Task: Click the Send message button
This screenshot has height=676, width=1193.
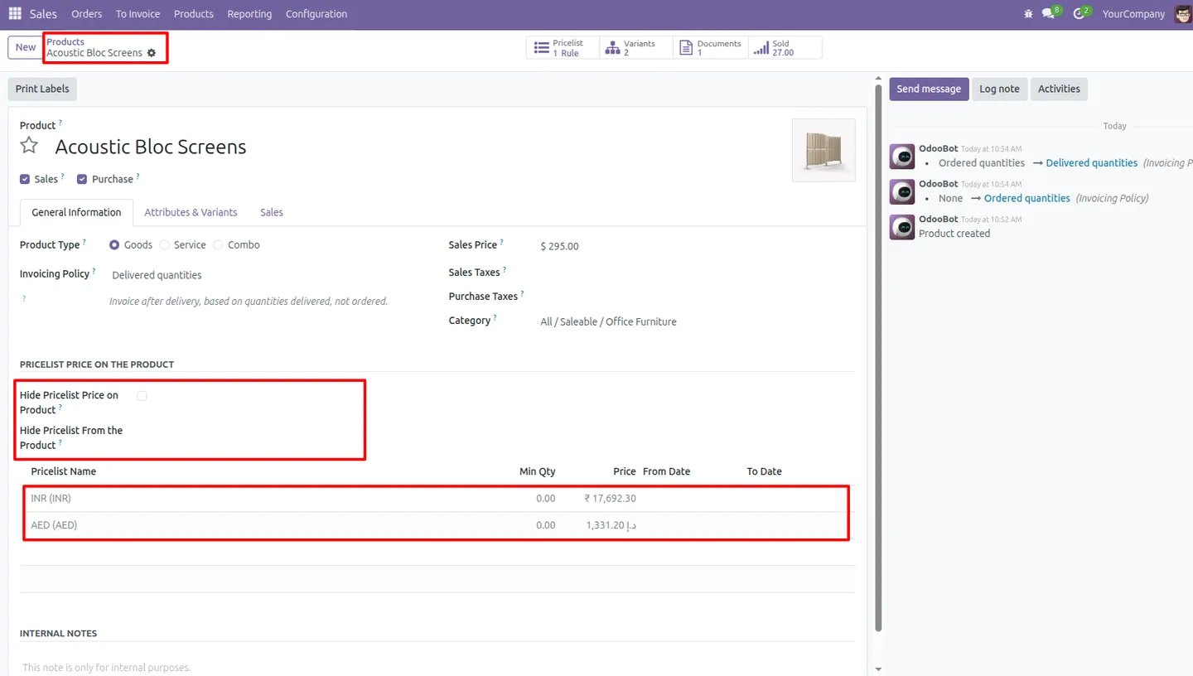Action: 929,89
